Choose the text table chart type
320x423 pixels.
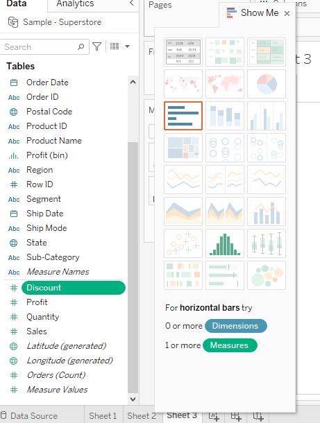point(183,52)
